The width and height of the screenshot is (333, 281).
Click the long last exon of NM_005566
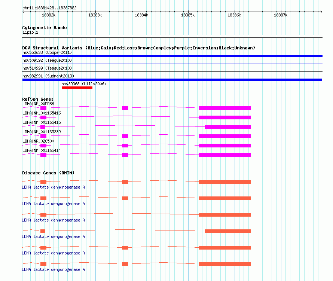[x=225, y=108]
